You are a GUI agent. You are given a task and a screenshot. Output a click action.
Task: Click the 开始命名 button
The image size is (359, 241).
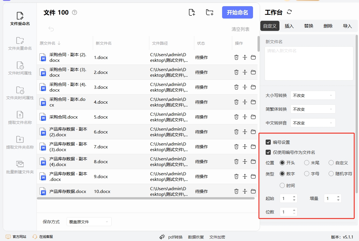tap(238, 12)
